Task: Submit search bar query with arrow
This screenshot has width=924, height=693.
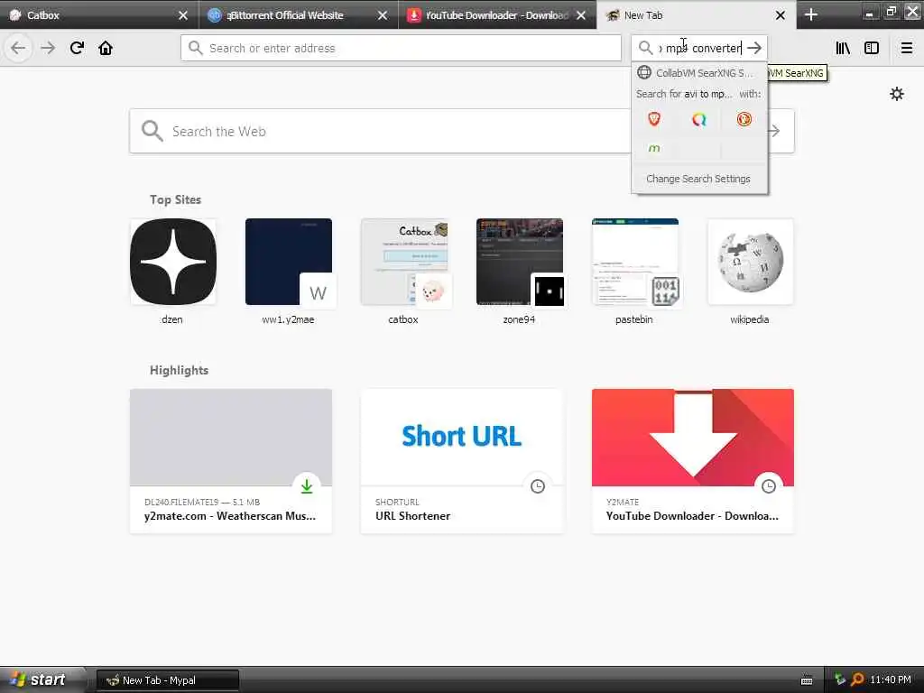Action: [x=754, y=48]
